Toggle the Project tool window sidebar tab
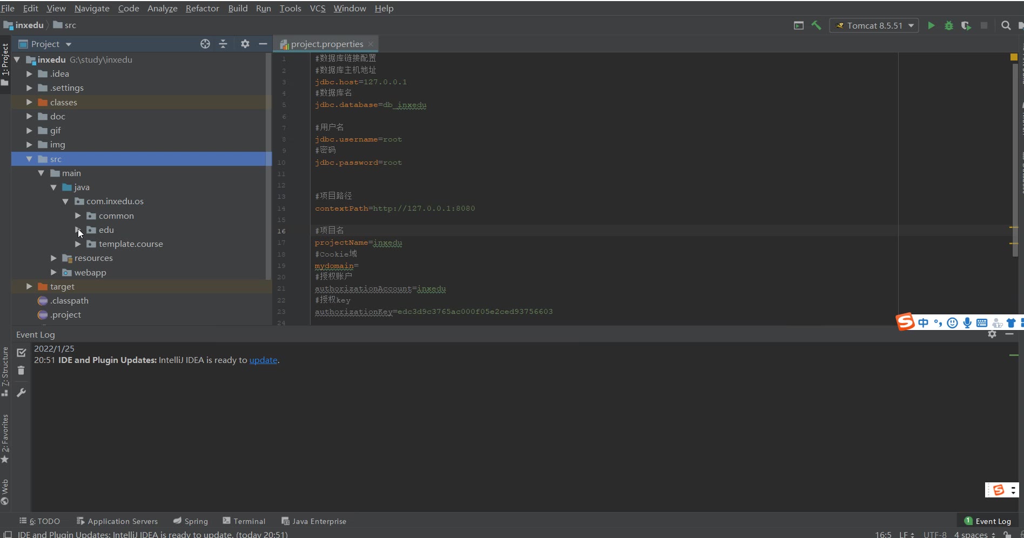 tap(5, 64)
